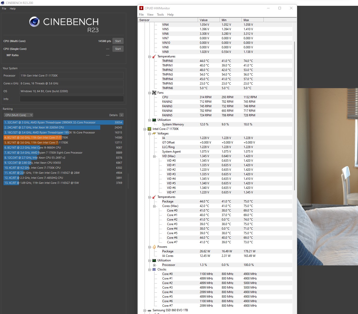This screenshot has width=358, height=314.
Task: Expand the Processor utilization node
Action: click(x=154, y=265)
